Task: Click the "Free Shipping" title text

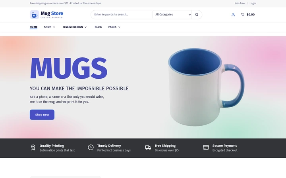Action: pos(165,146)
